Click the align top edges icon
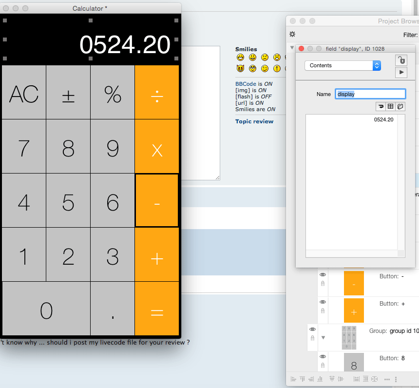 tap(302, 379)
